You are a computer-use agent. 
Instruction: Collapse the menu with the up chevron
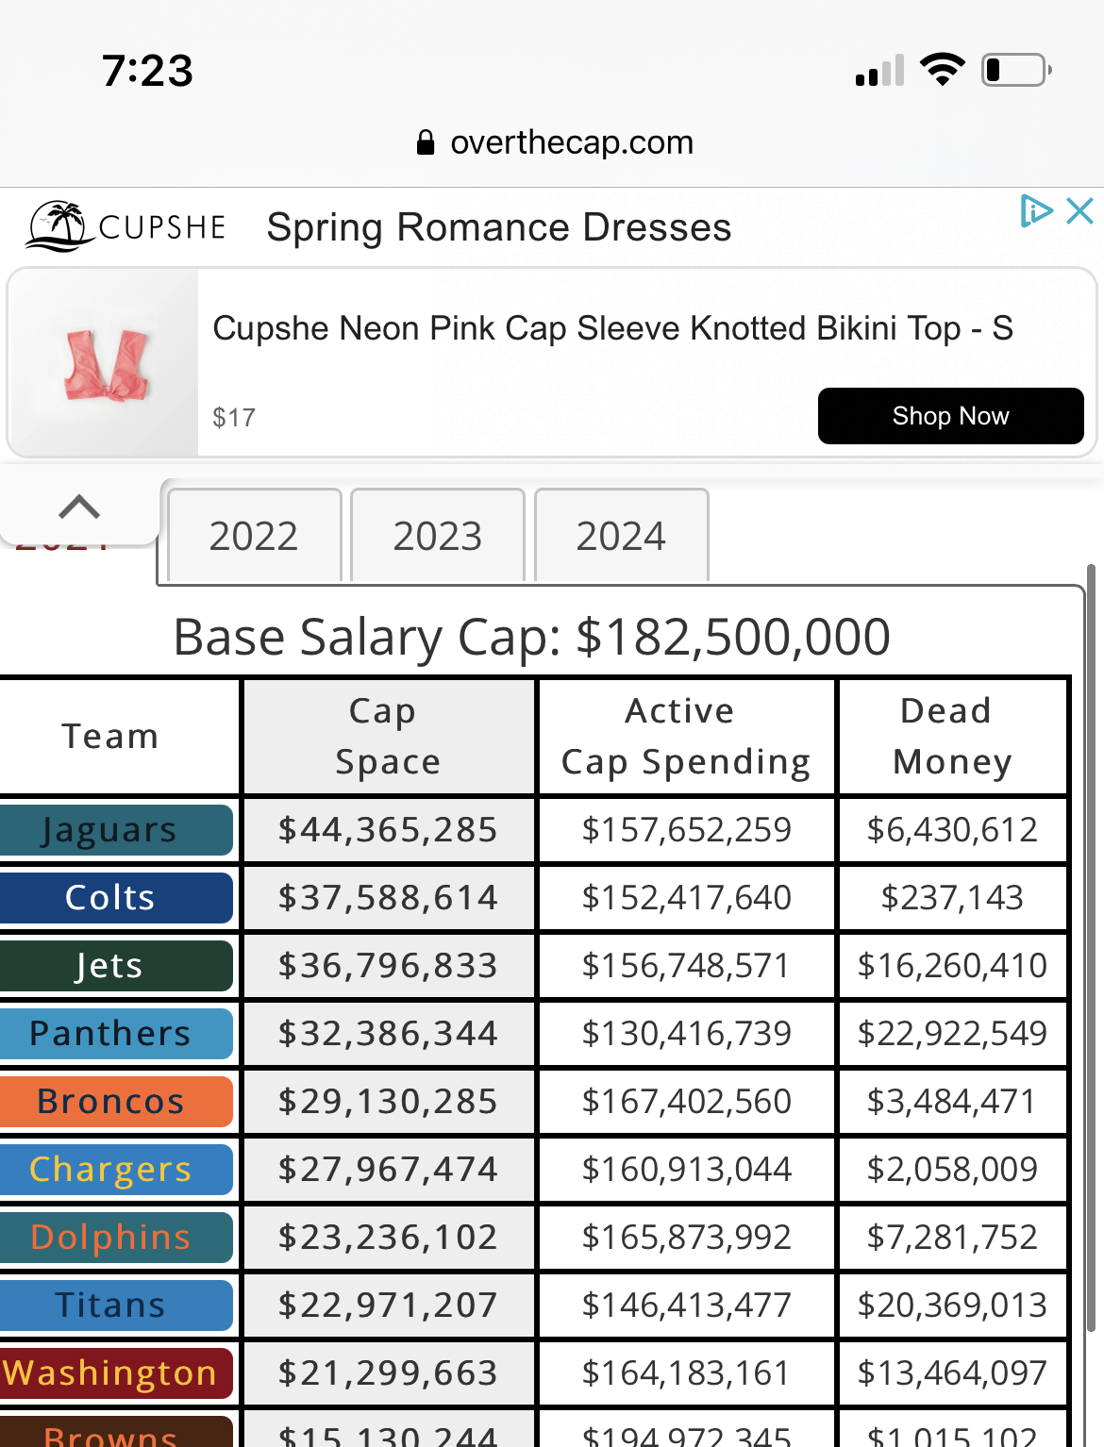[79, 507]
